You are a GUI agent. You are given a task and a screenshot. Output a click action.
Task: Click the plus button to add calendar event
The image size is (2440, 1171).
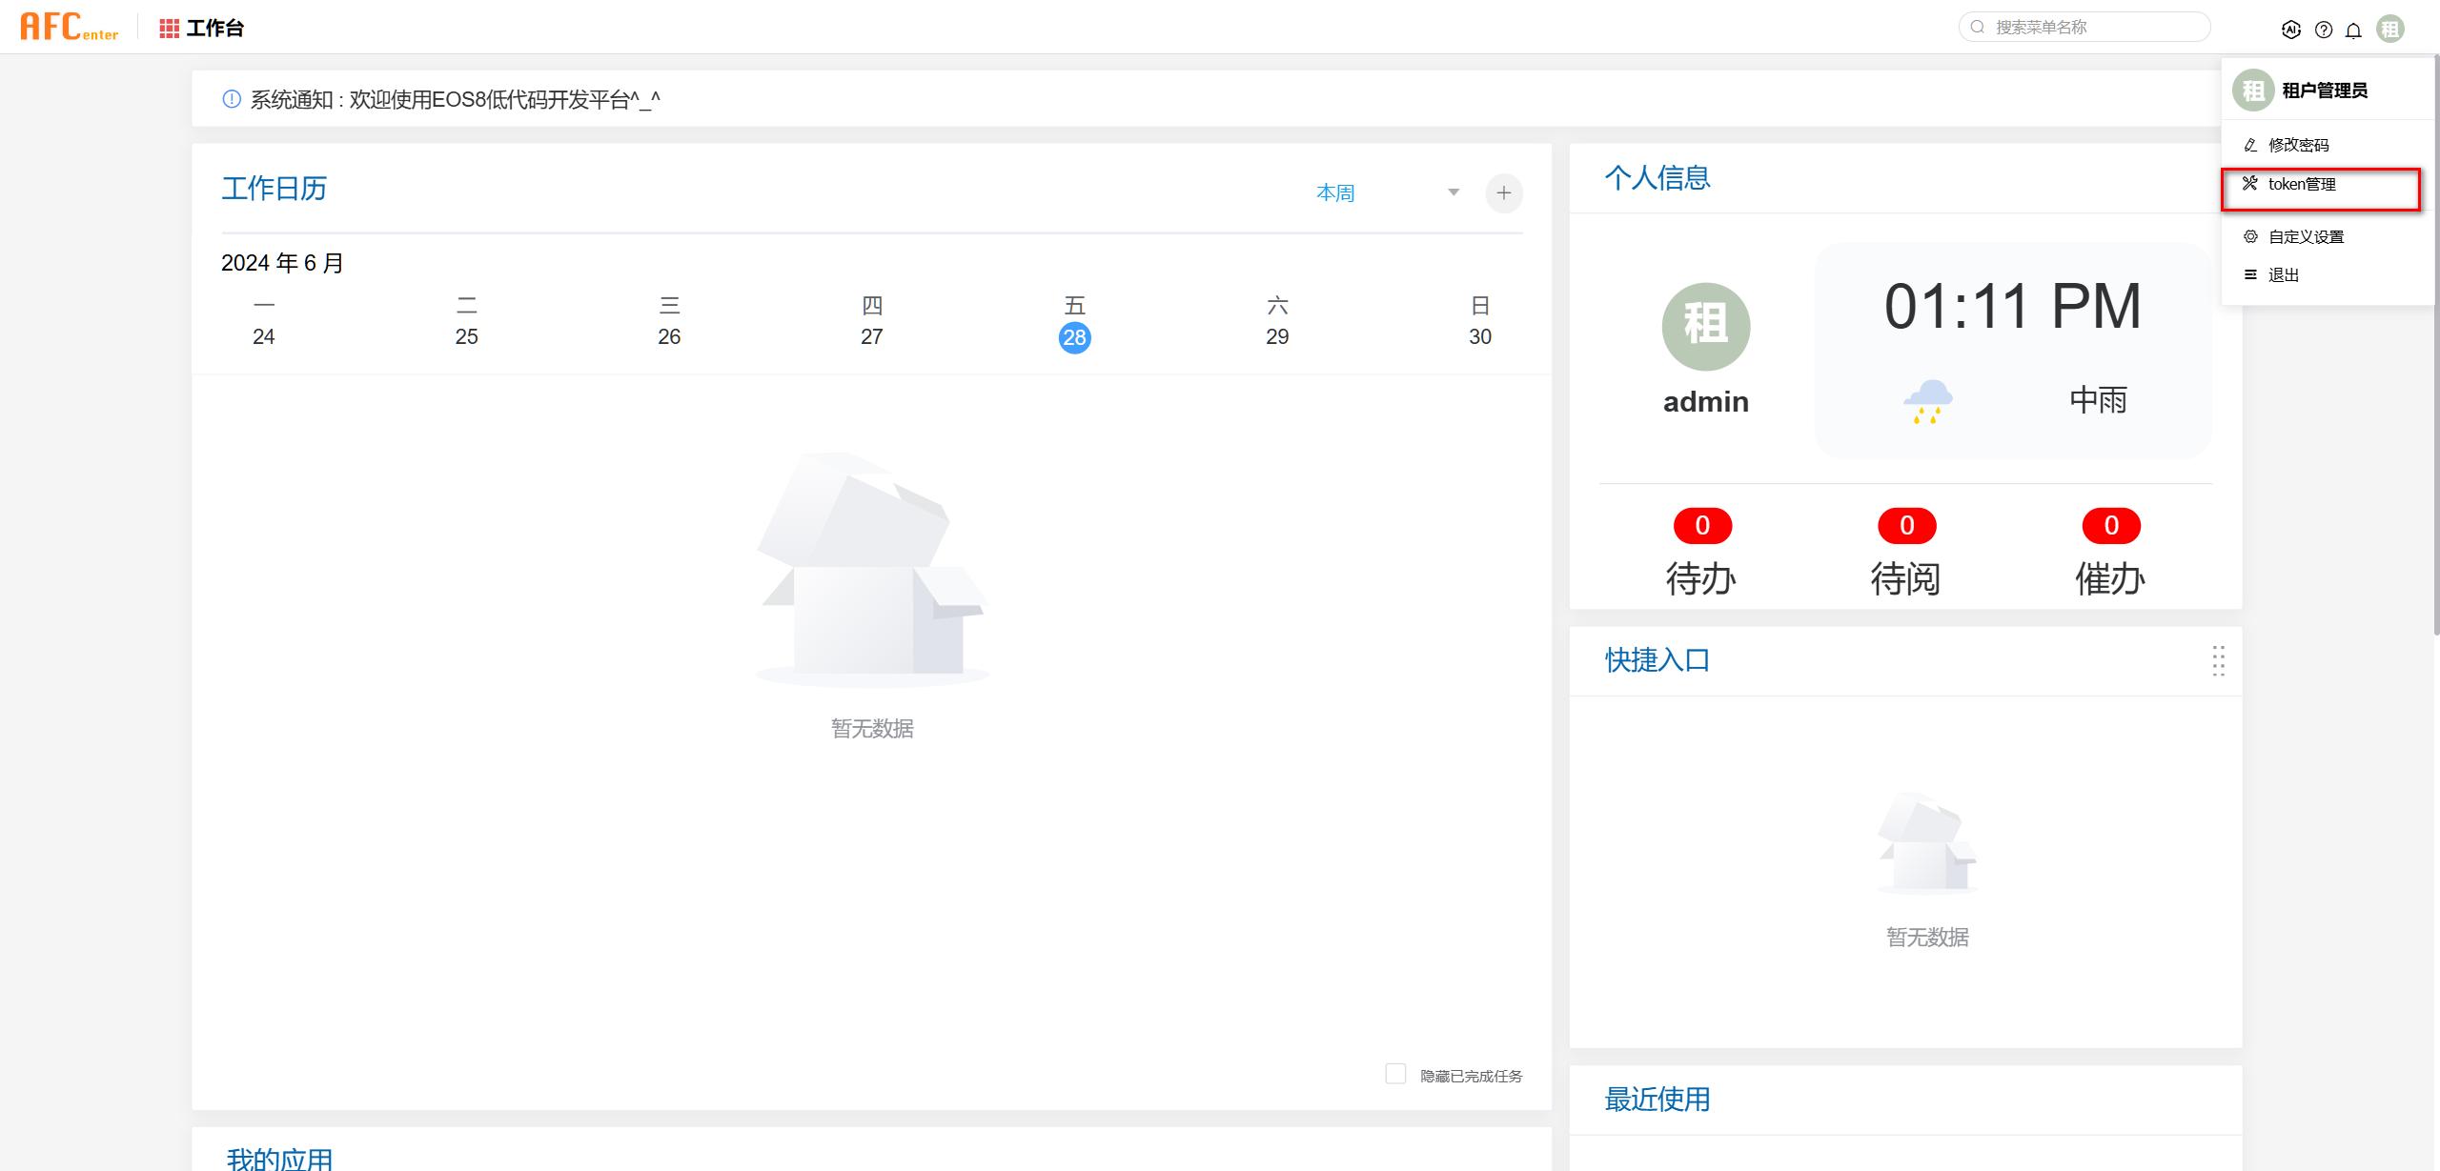[x=1504, y=192]
